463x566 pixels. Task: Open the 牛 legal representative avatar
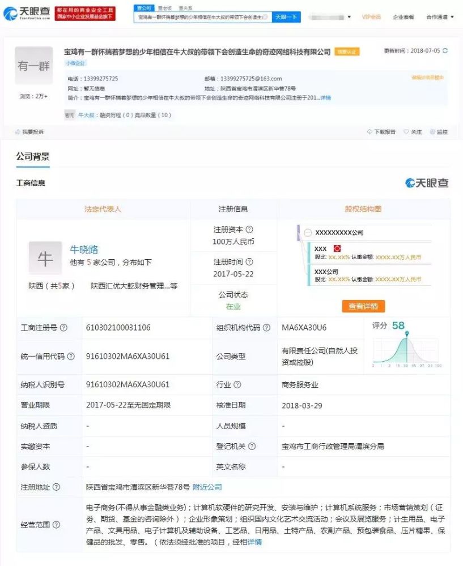45,258
